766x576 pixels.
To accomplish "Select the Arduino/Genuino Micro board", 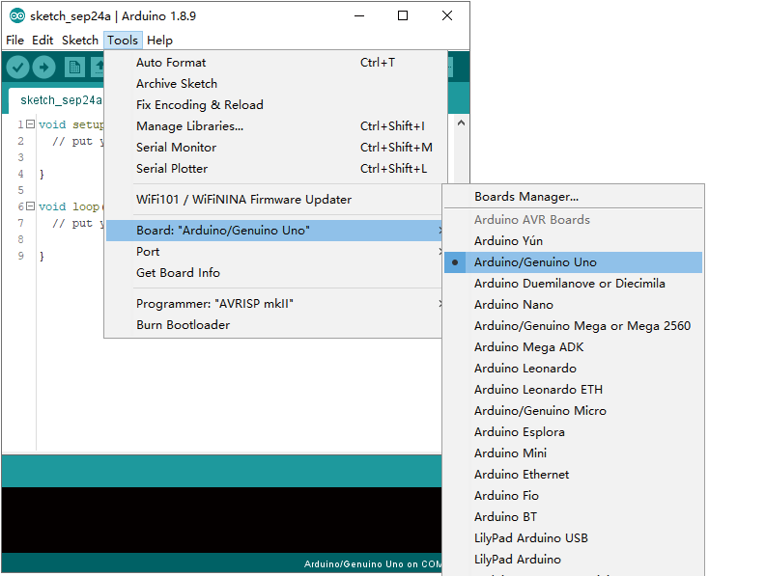I will (574, 411).
